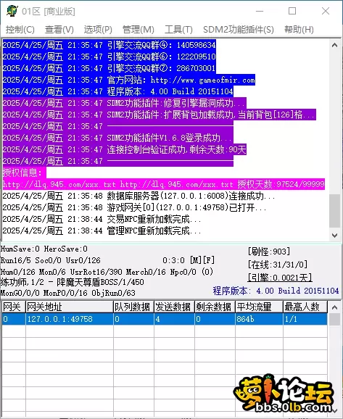Click the 0:3:0 [M][F] status text
Screen dimensions: 343x419
coord(189,260)
